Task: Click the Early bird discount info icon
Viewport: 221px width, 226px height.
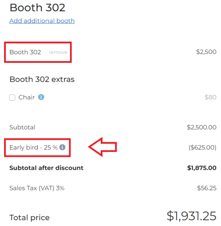Action: click(62, 147)
